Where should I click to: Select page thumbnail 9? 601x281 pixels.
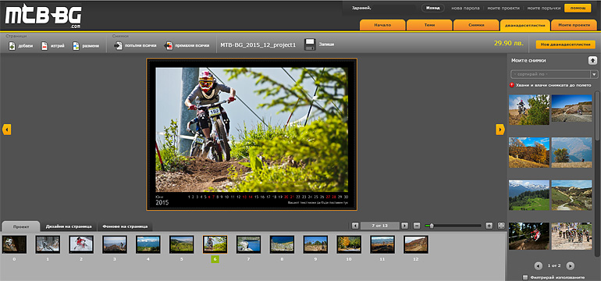[x=315, y=244]
